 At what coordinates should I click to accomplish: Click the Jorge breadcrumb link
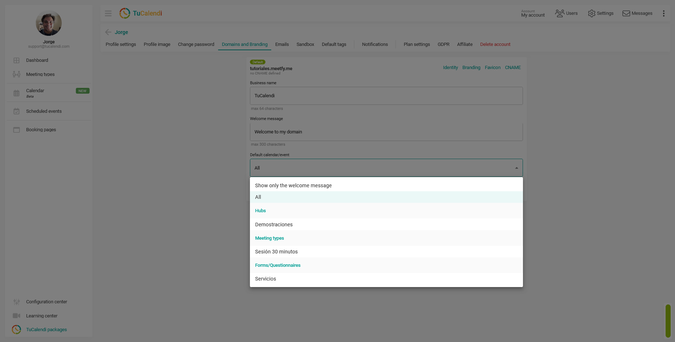point(121,32)
